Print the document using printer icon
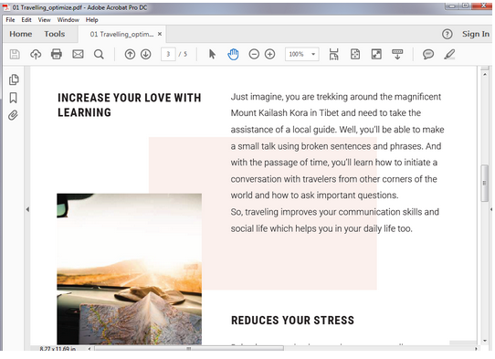Screen dimensions: 495x359 (57, 54)
